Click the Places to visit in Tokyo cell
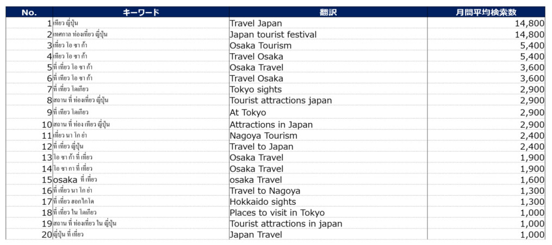The height and width of the screenshot is (245, 552). [328, 212]
